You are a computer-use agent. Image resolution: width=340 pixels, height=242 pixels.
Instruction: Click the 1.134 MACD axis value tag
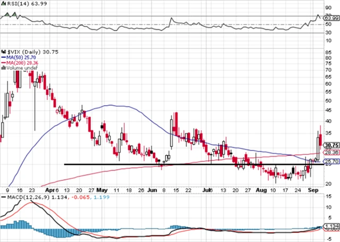coord(331,226)
